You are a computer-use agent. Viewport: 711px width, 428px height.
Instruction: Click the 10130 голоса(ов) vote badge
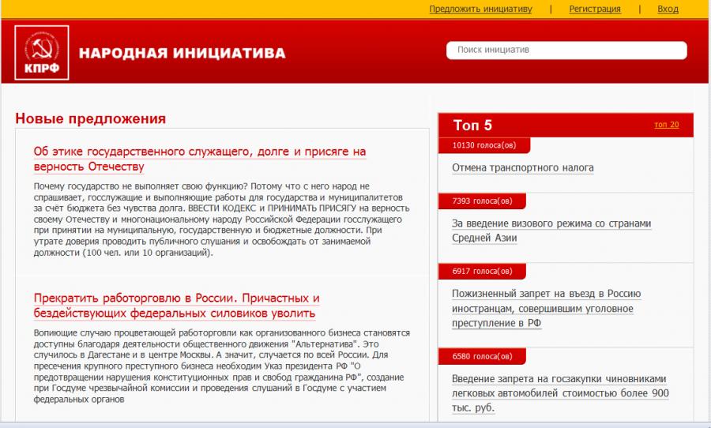(x=483, y=145)
